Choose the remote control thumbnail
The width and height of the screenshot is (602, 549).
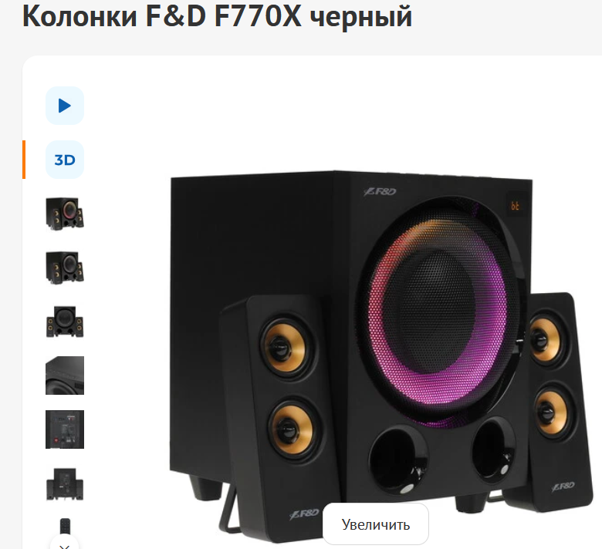[x=65, y=527]
